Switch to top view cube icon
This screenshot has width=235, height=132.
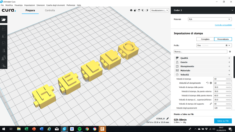(139, 10)
